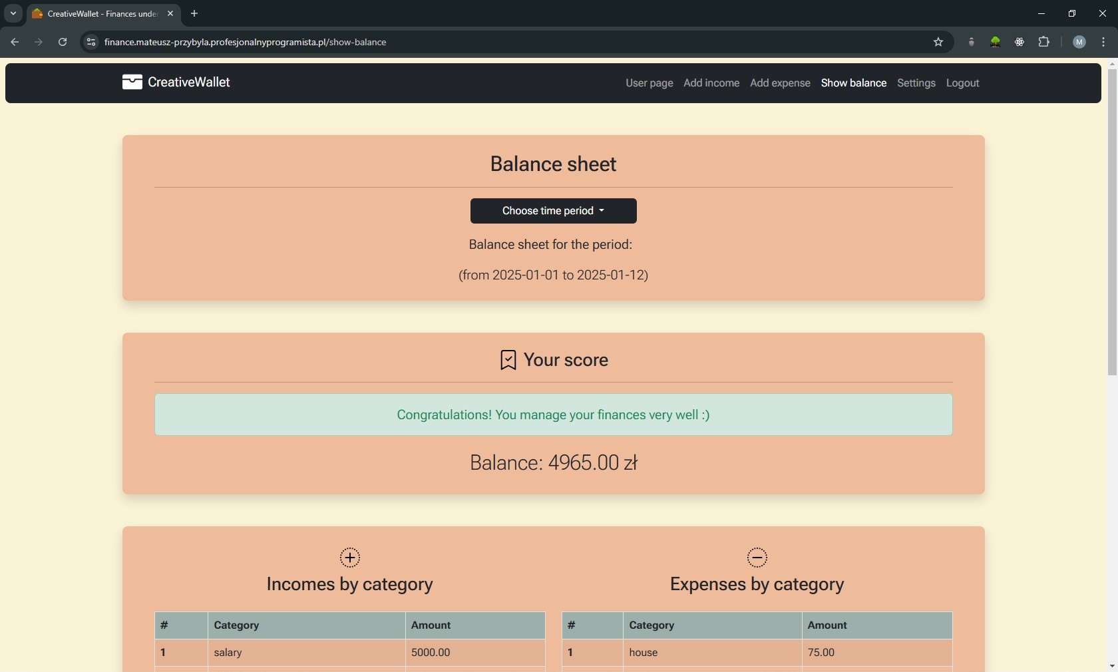Image resolution: width=1118 pixels, height=672 pixels.
Task: Click the plus circle icon above Incomes
Action: point(350,558)
